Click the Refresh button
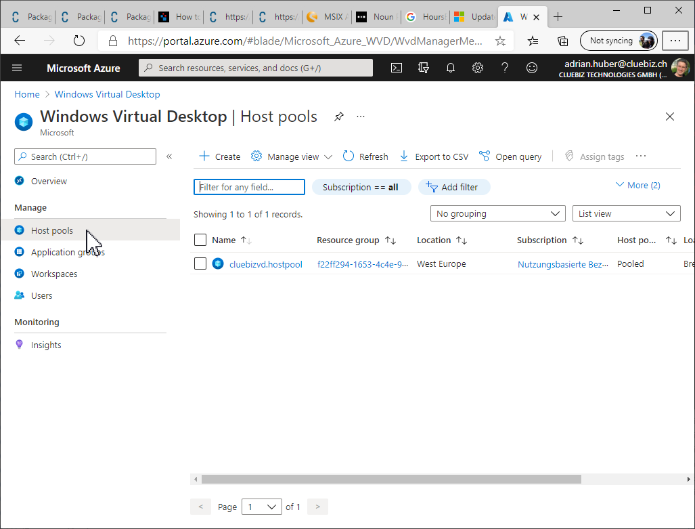Viewport: 695px width, 529px height. point(365,156)
